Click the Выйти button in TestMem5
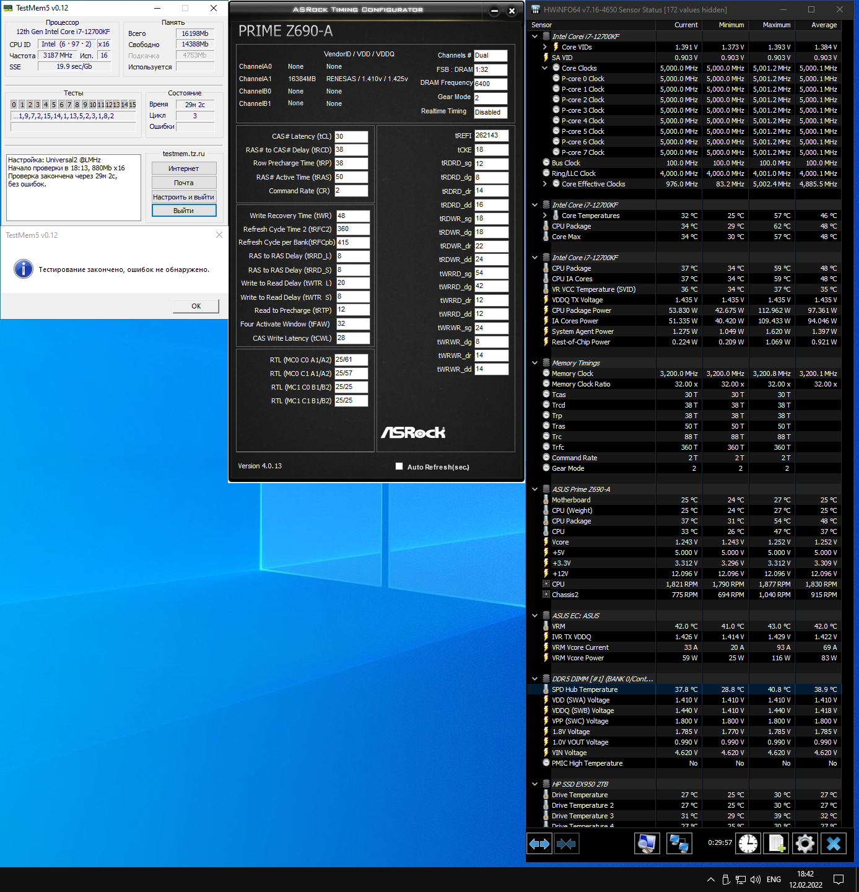859x892 pixels. click(x=184, y=211)
